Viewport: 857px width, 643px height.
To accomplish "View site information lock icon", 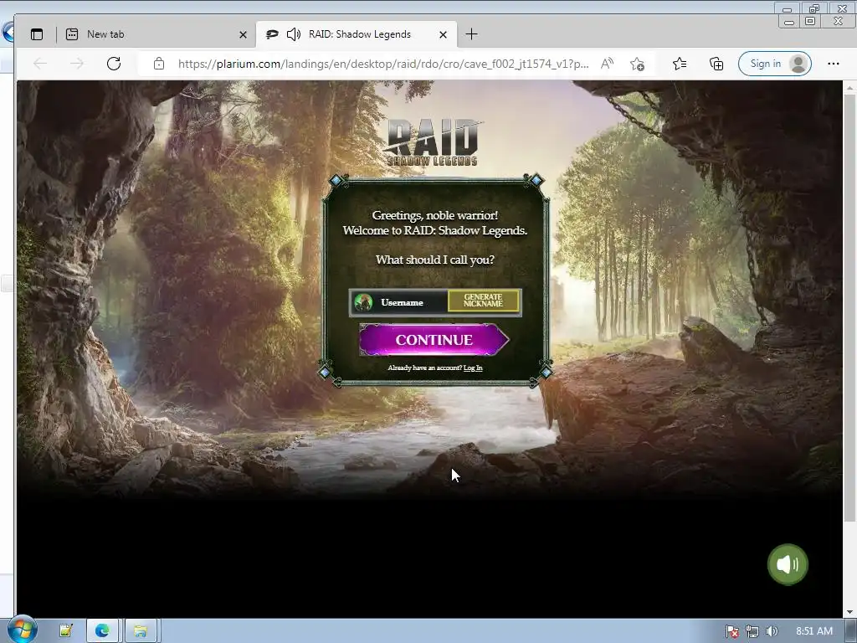I will point(158,64).
